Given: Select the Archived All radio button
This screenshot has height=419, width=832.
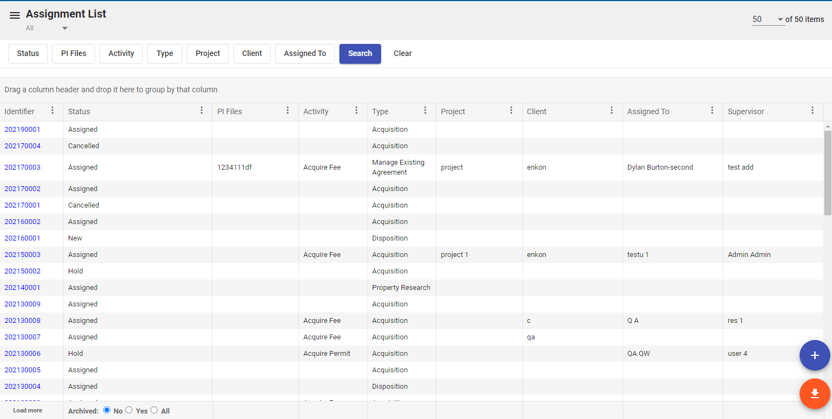Looking at the screenshot, I should click(154, 410).
